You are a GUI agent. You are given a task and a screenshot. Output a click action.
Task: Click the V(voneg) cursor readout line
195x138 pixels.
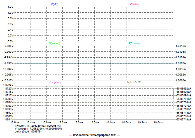pos(38,129)
